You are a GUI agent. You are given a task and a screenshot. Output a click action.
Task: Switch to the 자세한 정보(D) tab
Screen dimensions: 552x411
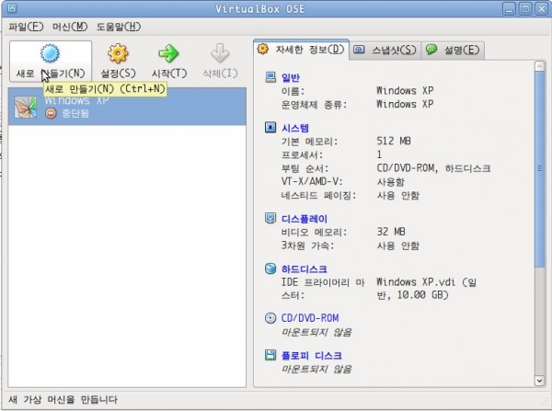(x=302, y=50)
